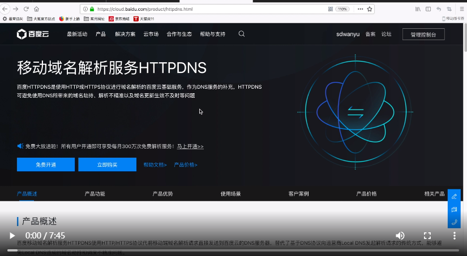The height and width of the screenshot is (256, 467).
Task: Click the screenshot crop toolbar icon
Action: coord(449,9)
